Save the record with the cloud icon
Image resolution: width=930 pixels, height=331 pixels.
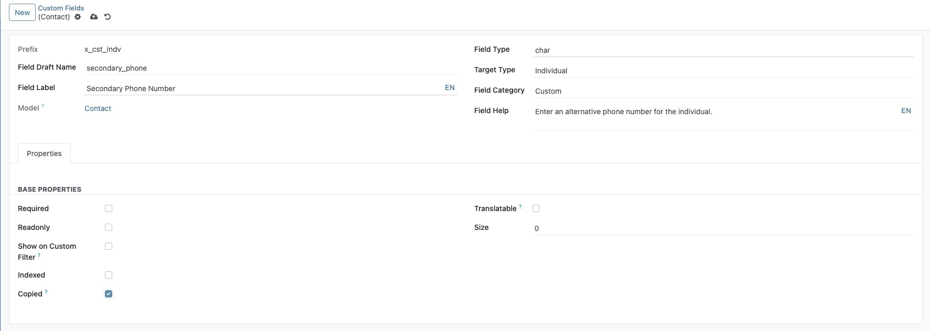click(94, 17)
